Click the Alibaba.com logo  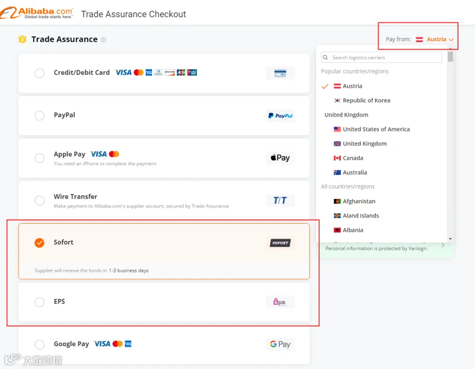36,13
